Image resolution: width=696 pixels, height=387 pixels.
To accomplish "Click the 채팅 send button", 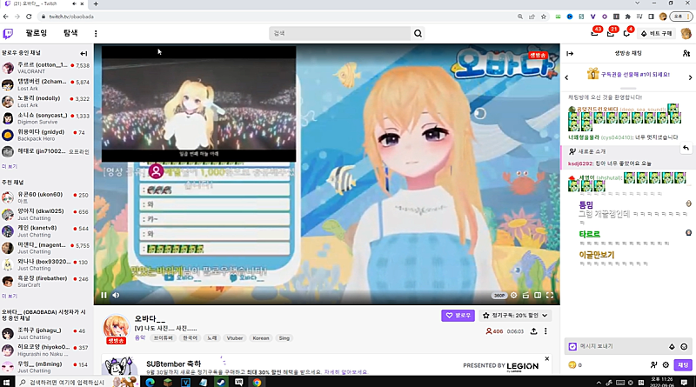I will click(x=683, y=364).
